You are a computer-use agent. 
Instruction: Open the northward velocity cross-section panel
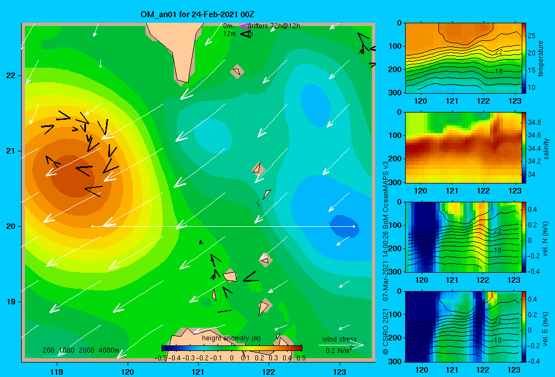point(463,237)
